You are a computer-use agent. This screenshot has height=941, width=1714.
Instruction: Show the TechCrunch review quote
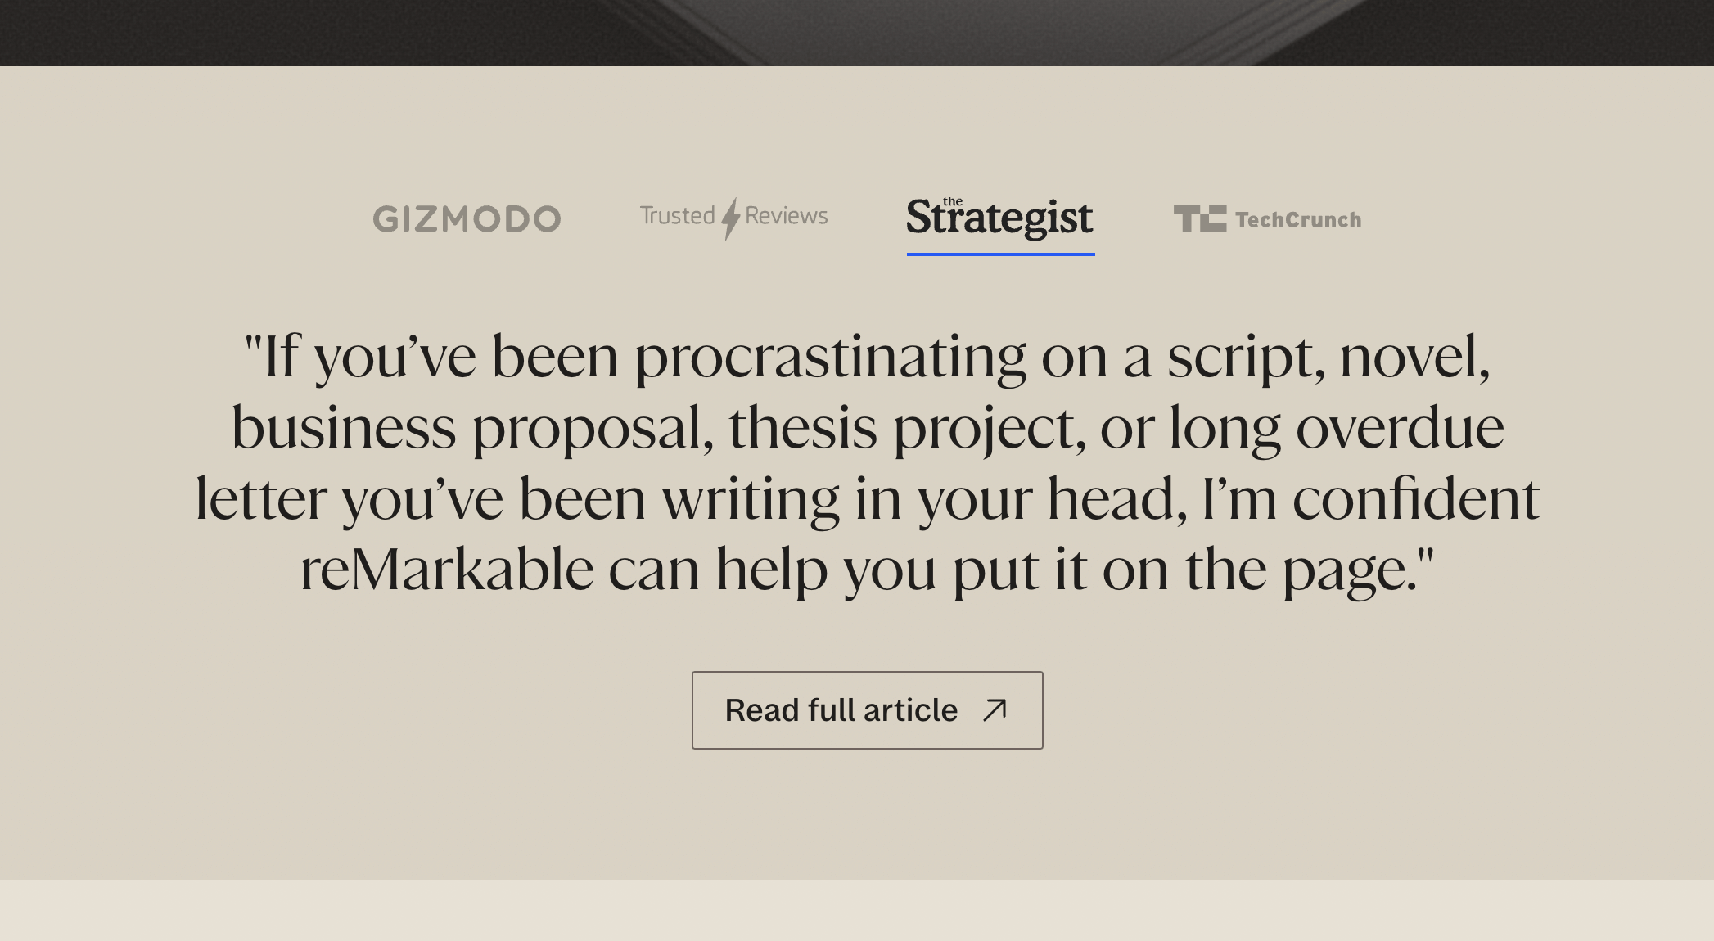click(x=1267, y=219)
